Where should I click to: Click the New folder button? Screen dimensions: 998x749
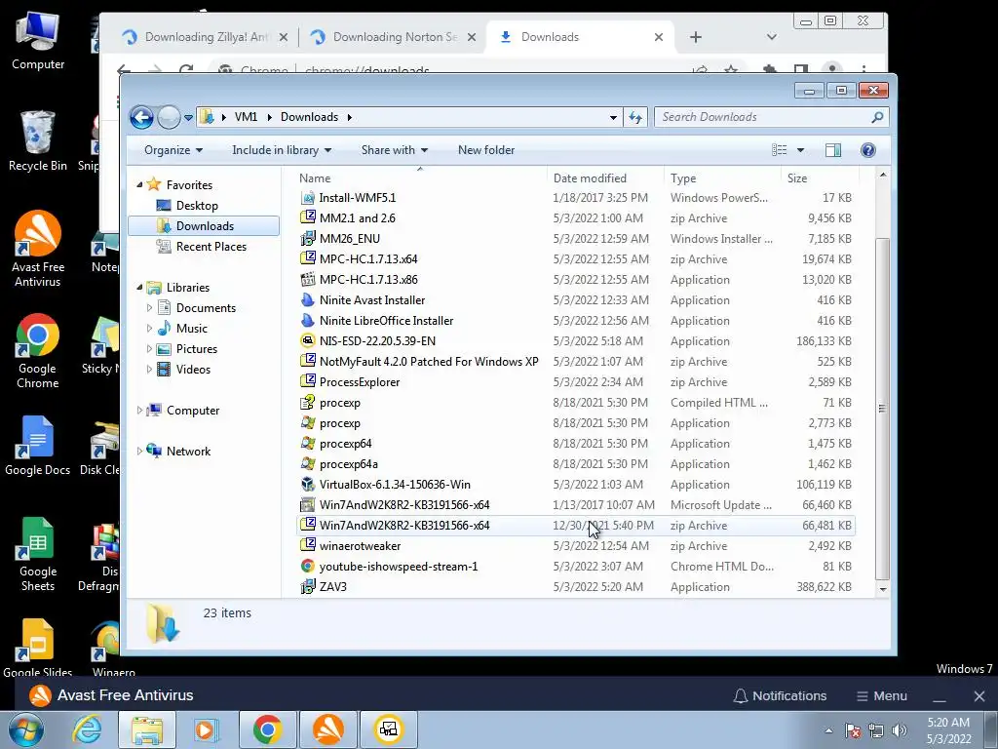click(x=486, y=150)
